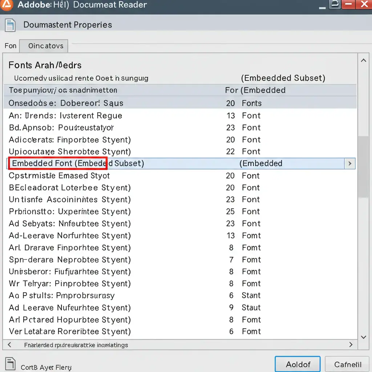This screenshot has height=372, width=372.
Task: Click the vertical scrollbar thumb
Action: 363,167
